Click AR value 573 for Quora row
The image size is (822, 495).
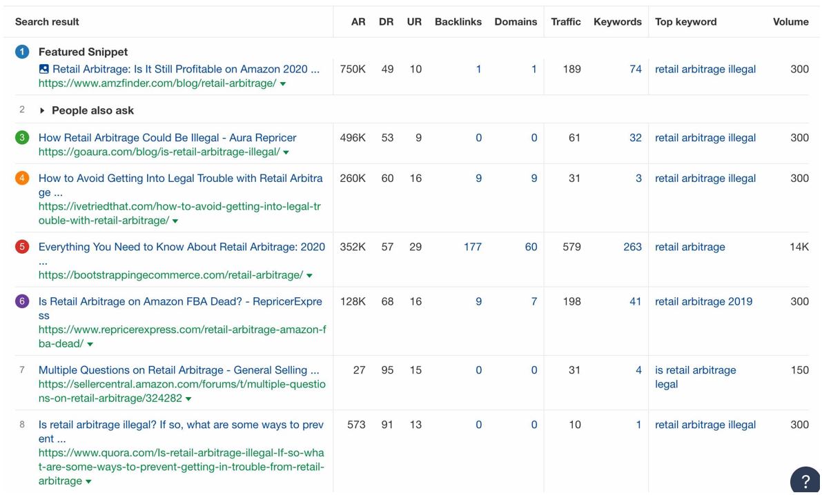[x=356, y=425]
